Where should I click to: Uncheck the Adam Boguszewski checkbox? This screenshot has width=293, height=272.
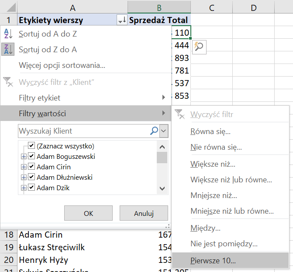(x=31, y=156)
